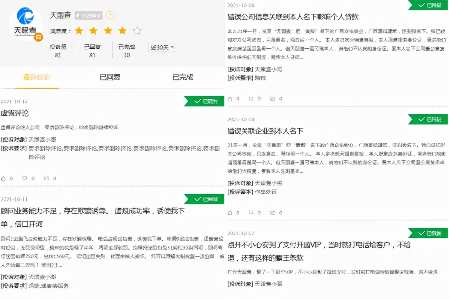
Task: Open comments on the 虚假评论 complaint
Action: 25,178
